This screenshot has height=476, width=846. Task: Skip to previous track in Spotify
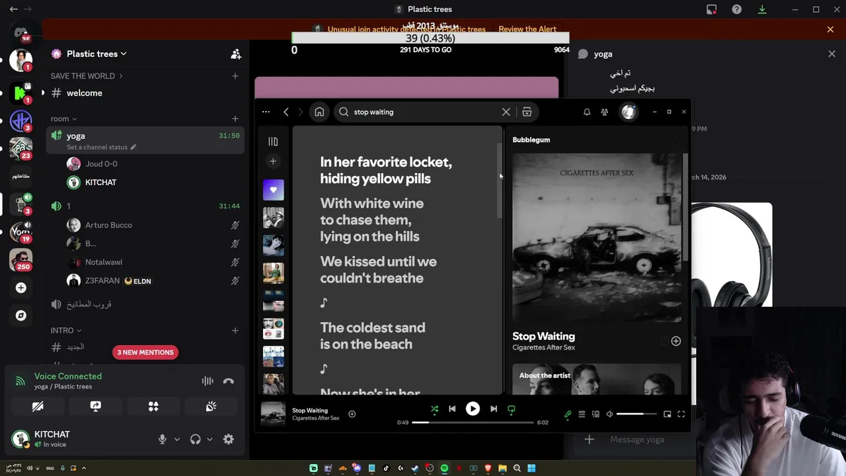(452, 409)
